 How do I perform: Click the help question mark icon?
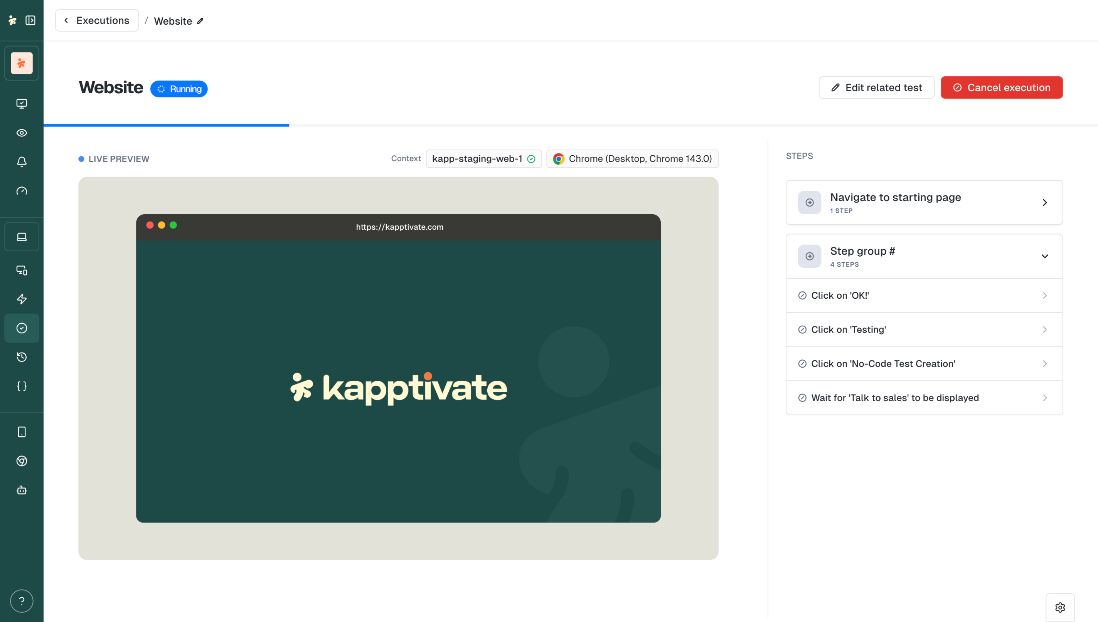coord(22,601)
